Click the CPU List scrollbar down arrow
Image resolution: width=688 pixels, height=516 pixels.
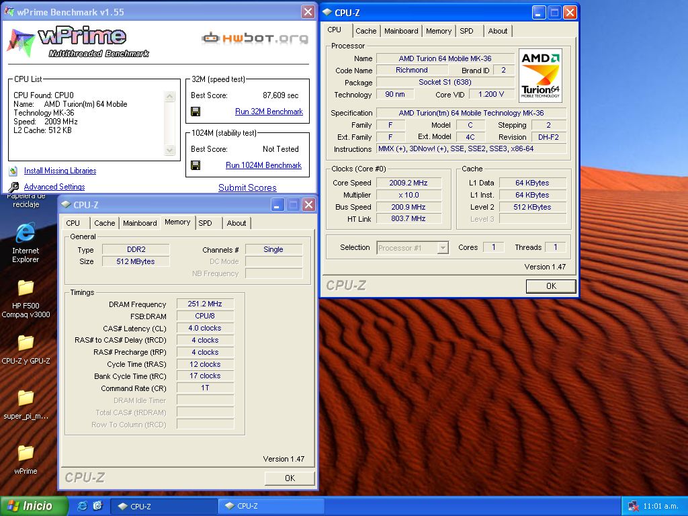click(x=170, y=150)
